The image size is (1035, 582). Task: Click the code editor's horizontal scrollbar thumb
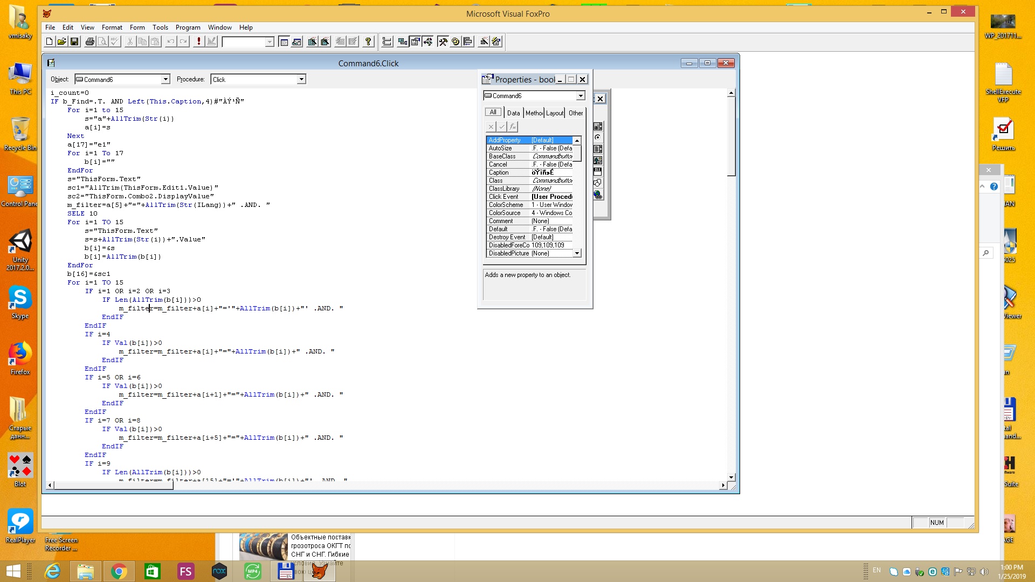tap(113, 485)
